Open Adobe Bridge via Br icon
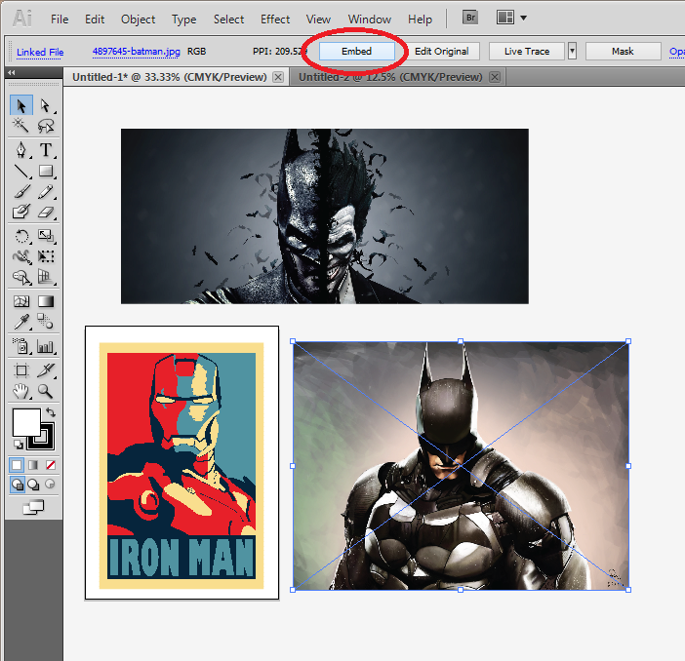Viewport: 685px width, 661px height. click(x=470, y=18)
